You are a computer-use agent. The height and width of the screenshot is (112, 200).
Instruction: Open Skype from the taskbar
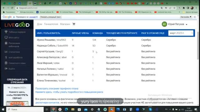point(150,109)
